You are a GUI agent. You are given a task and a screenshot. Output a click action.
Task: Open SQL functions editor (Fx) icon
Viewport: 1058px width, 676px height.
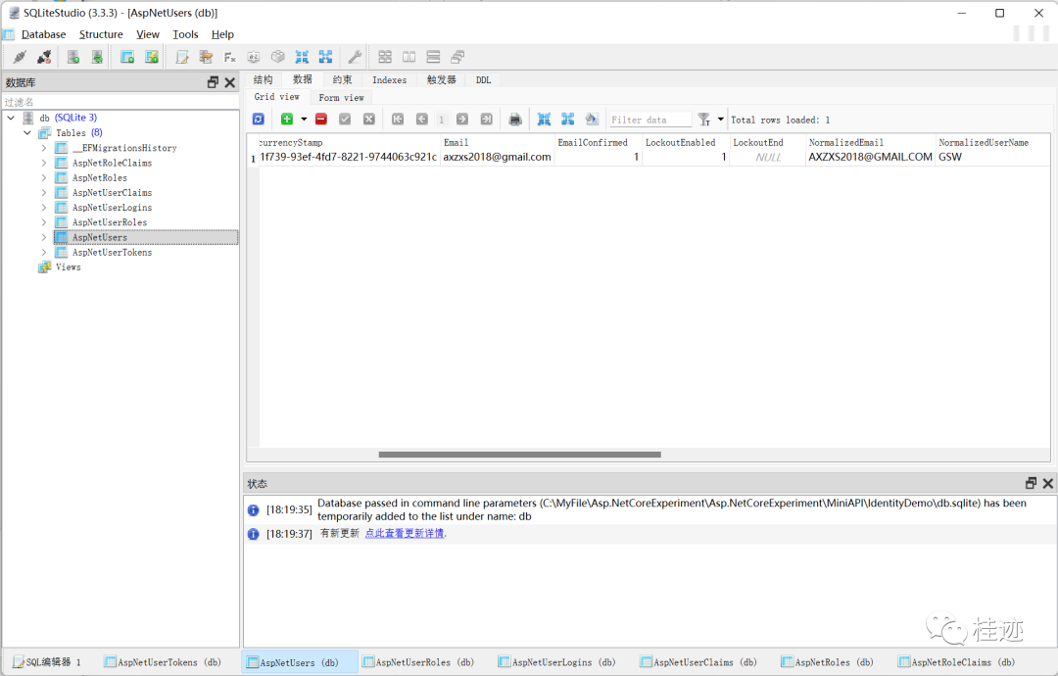(230, 58)
